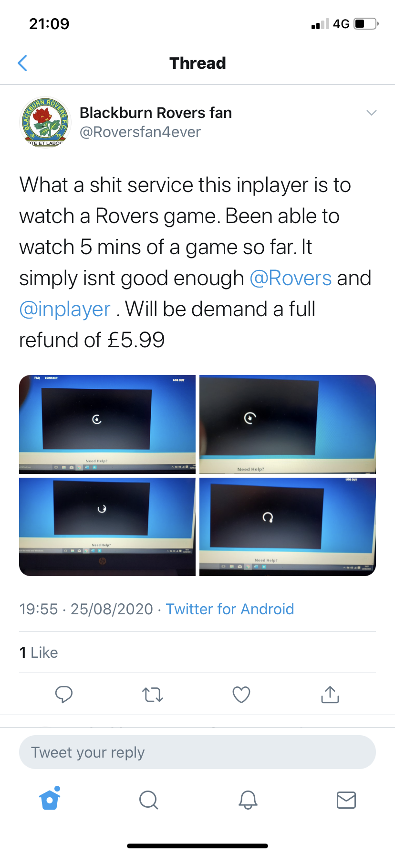Tap the share tweet icon

click(x=330, y=694)
